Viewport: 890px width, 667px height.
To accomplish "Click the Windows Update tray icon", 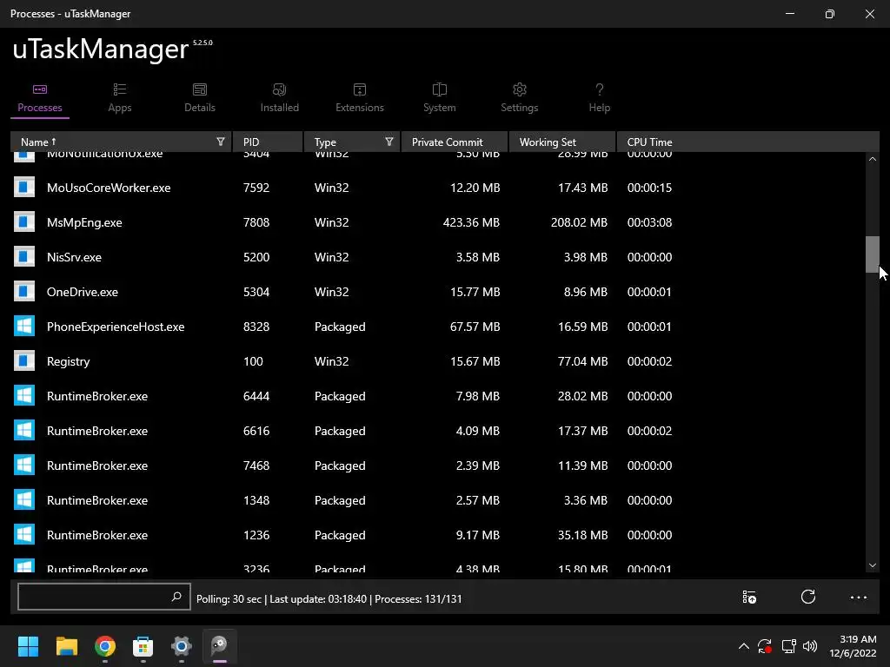I will point(765,646).
